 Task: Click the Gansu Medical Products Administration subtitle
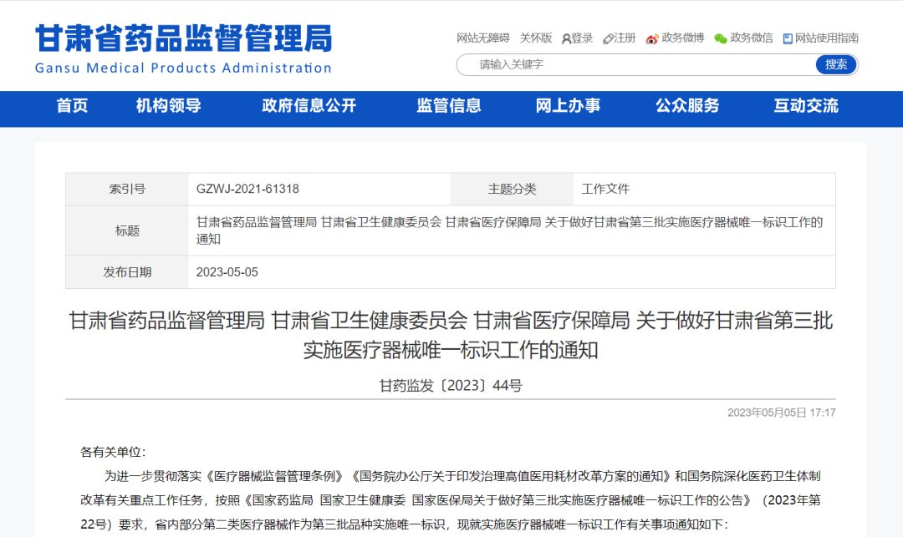coord(183,68)
